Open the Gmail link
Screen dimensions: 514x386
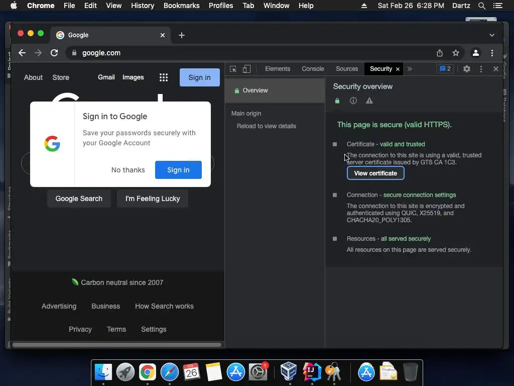(x=106, y=77)
